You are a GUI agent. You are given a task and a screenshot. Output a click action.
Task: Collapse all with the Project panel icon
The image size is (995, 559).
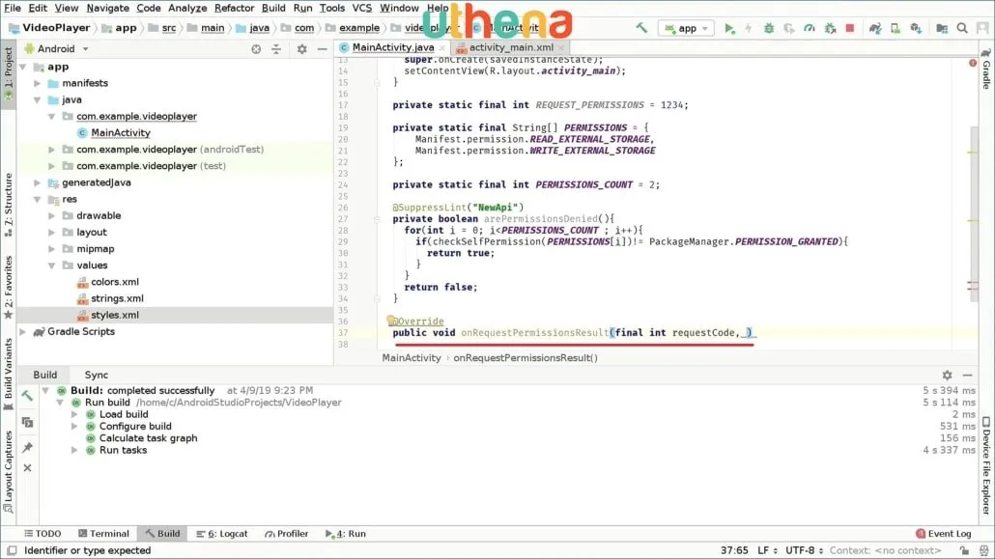coord(276,49)
